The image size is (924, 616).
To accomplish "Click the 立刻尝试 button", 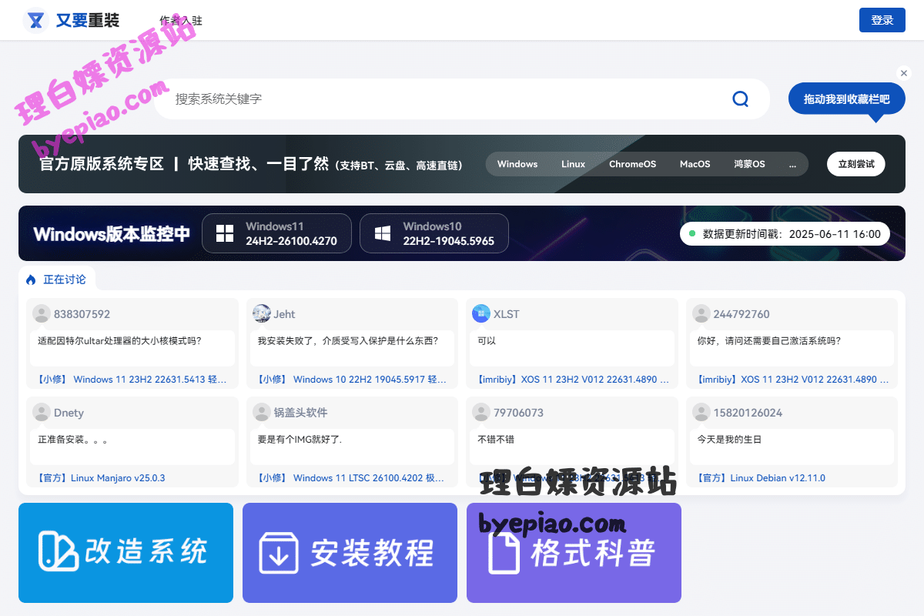I will [856, 164].
